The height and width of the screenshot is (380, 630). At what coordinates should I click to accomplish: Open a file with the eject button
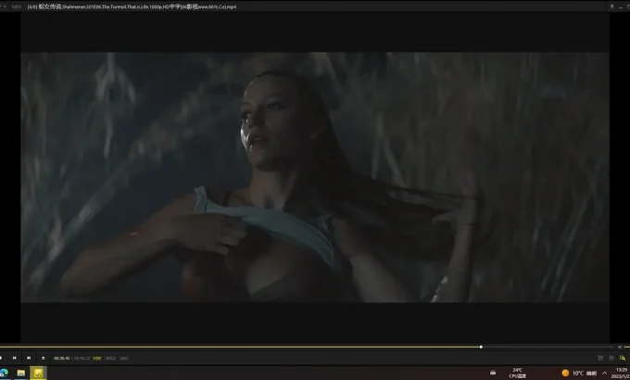pyautogui.click(x=43, y=358)
